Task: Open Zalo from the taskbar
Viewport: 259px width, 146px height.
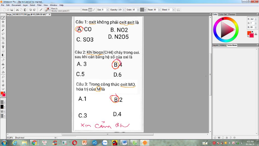Action: [105, 143]
